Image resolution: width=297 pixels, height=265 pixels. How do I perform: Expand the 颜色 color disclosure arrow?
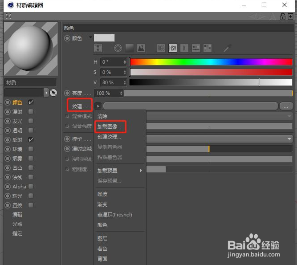90,37
